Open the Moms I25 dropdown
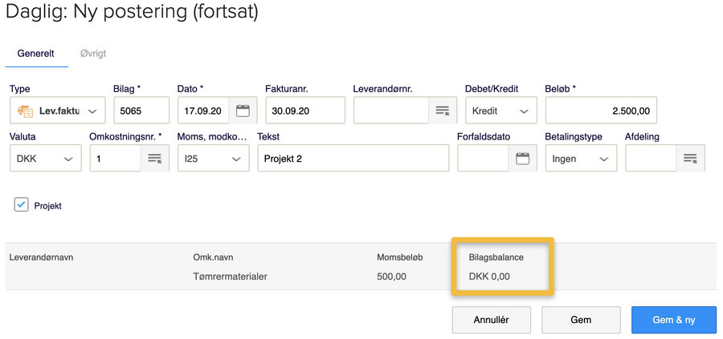The image size is (723, 339). click(213, 159)
